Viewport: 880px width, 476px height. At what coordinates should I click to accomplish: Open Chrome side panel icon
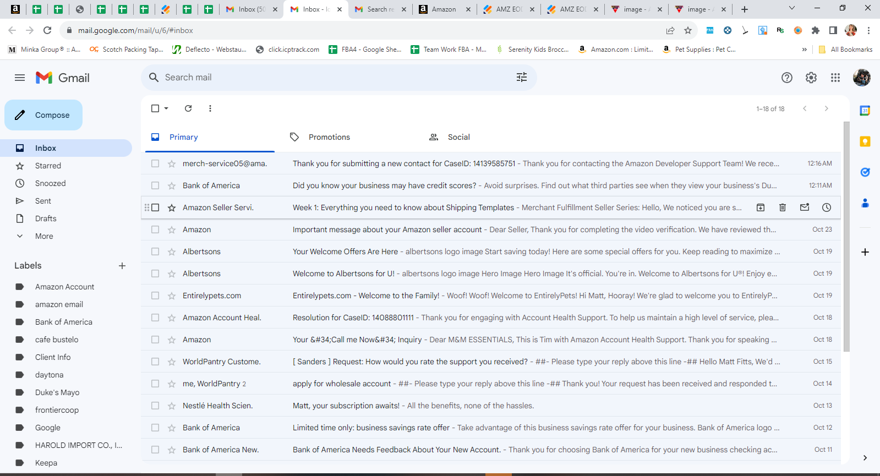click(833, 30)
